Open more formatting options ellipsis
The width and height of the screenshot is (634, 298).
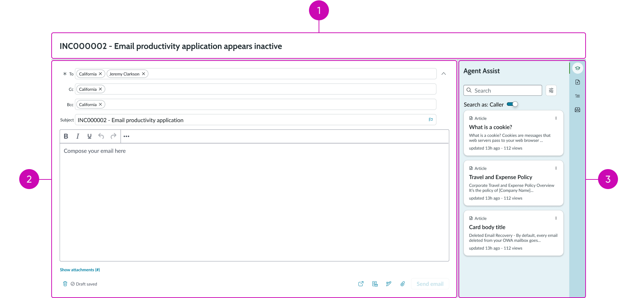coord(126,136)
